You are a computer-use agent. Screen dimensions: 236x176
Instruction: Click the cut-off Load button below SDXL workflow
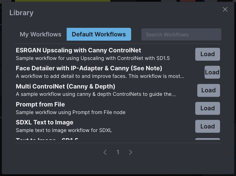[x=207, y=140]
